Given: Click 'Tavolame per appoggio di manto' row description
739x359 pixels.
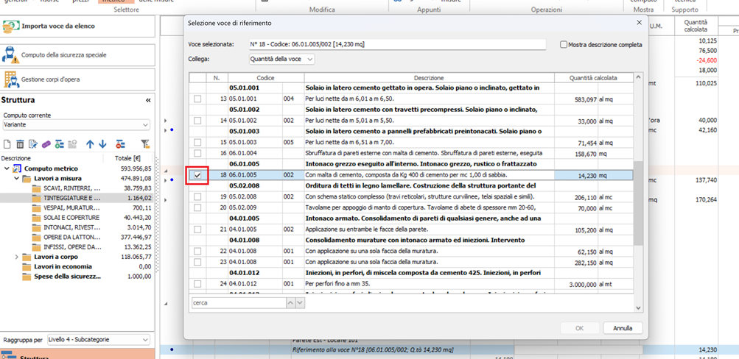Looking at the screenshot, I should [421, 207].
